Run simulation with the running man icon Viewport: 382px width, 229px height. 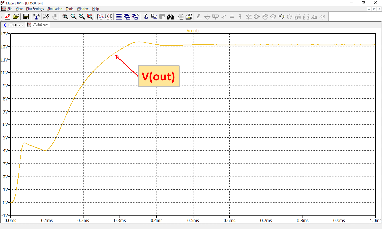tap(46, 17)
